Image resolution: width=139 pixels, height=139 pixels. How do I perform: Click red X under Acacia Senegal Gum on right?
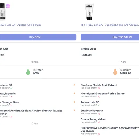99,122
